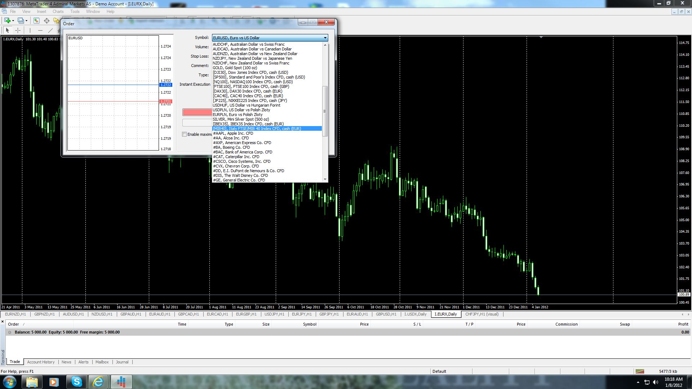
Task: Pick SILVER, Mini Silver Spot option
Action: (x=267, y=119)
